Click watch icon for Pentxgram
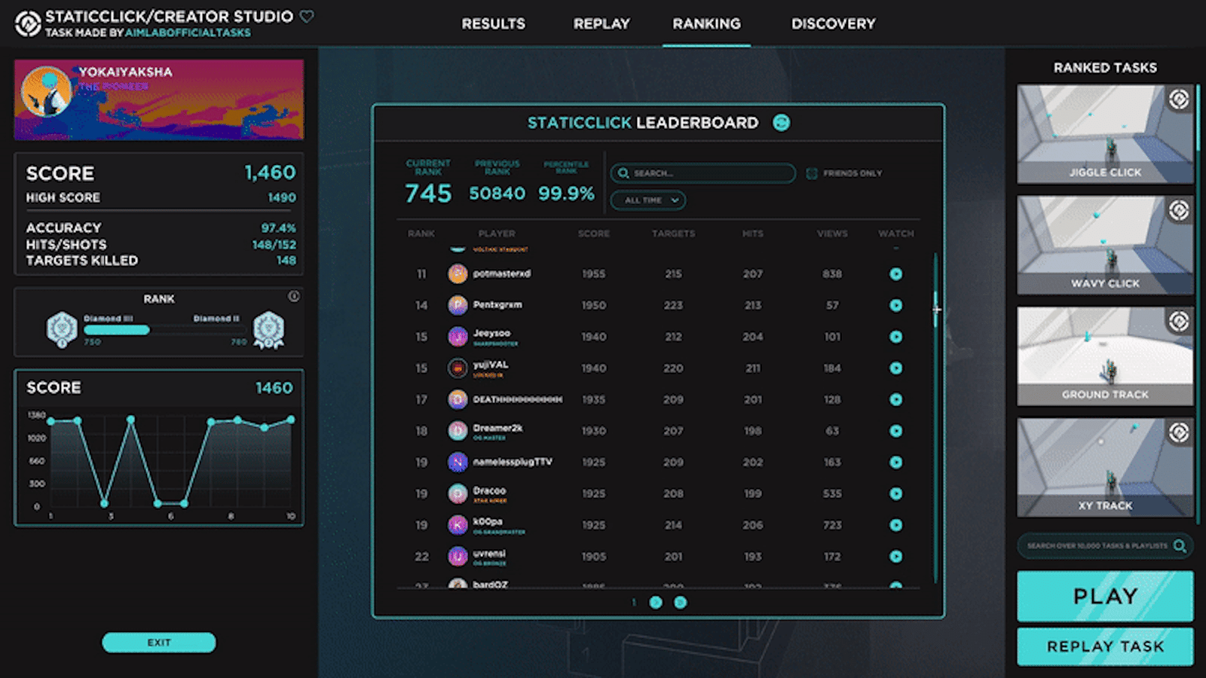 tap(895, 305)
